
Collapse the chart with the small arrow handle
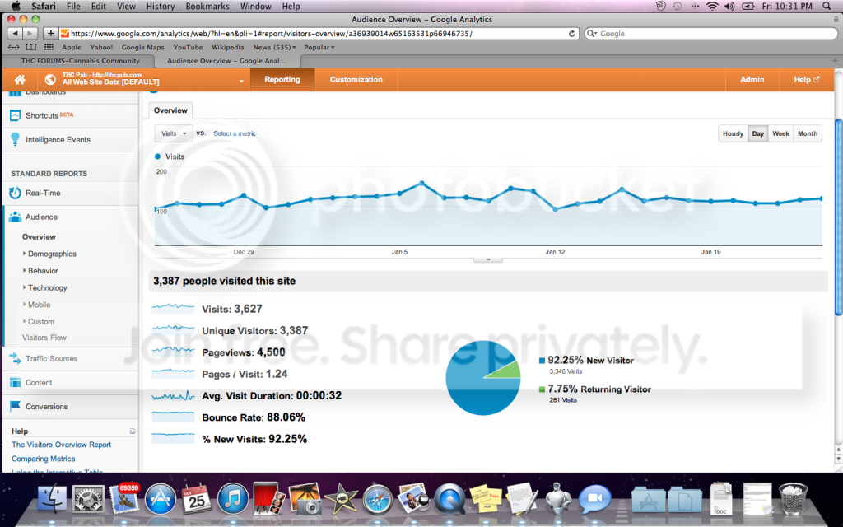488,259
